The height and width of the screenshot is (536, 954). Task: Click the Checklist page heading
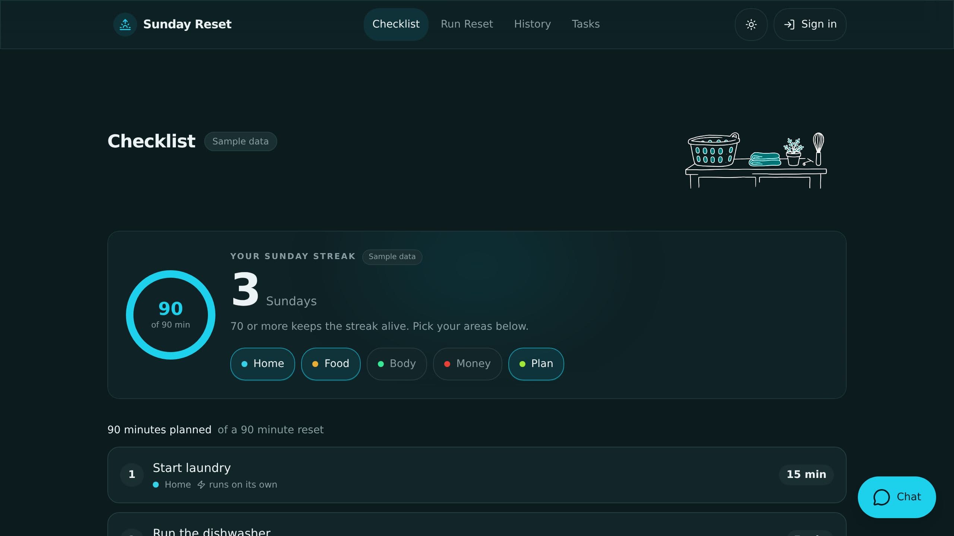(151, 141)
